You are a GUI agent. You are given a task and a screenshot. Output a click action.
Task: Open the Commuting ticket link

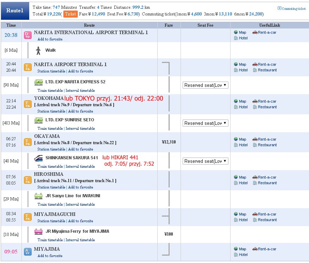294,8
